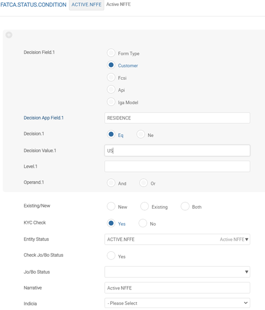265x310 pixels.
Task: Click the plus icon to add condition
Action: pos(9,35)
